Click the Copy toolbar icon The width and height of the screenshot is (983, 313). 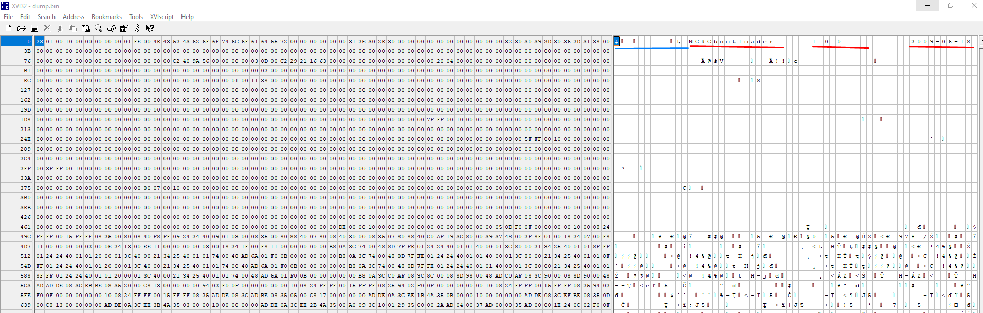tap(72, 28)
